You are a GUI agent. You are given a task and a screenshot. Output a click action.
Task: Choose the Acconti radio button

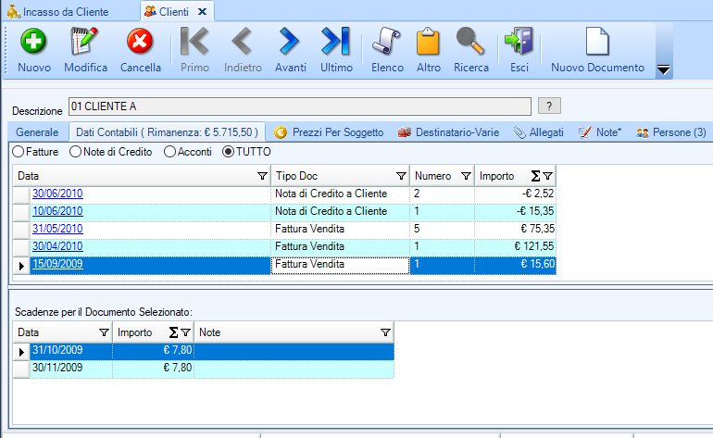point(169,151)
